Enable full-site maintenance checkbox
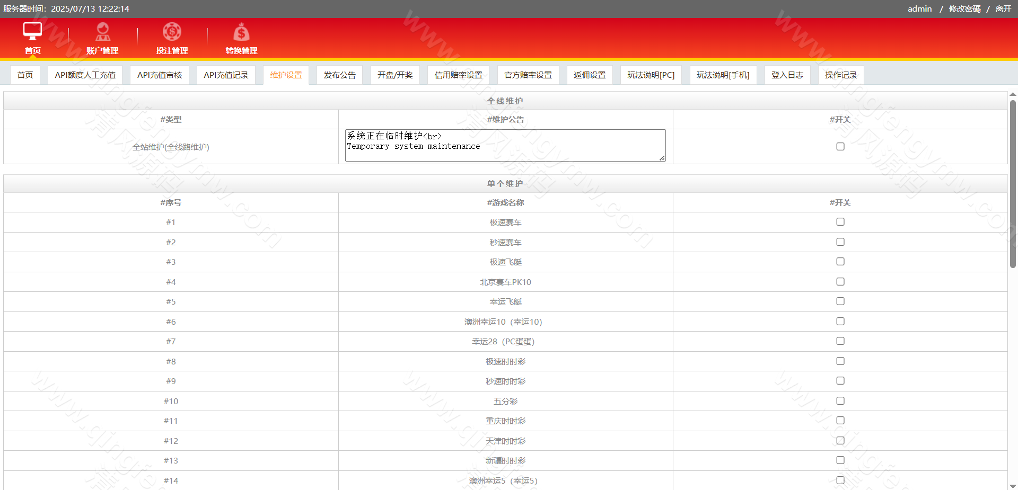 coord(840,147)
